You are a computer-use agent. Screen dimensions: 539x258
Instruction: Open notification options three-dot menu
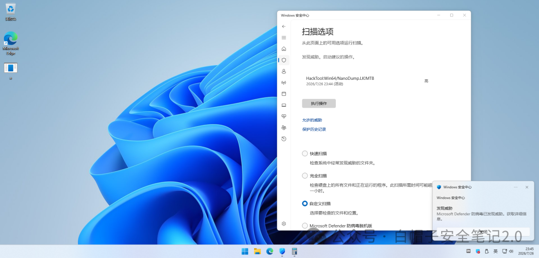(516, 187)
